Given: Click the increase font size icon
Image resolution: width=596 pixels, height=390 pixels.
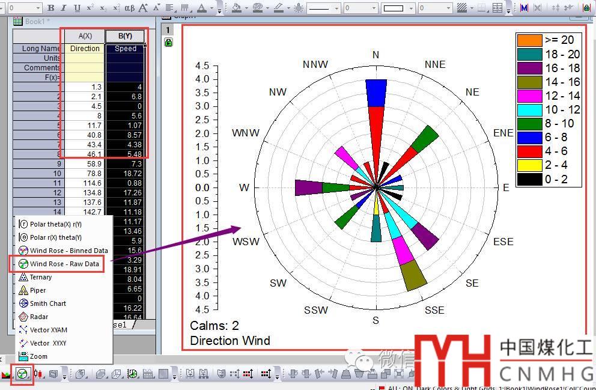Looking at the screenshot, I should click(143, 8).
